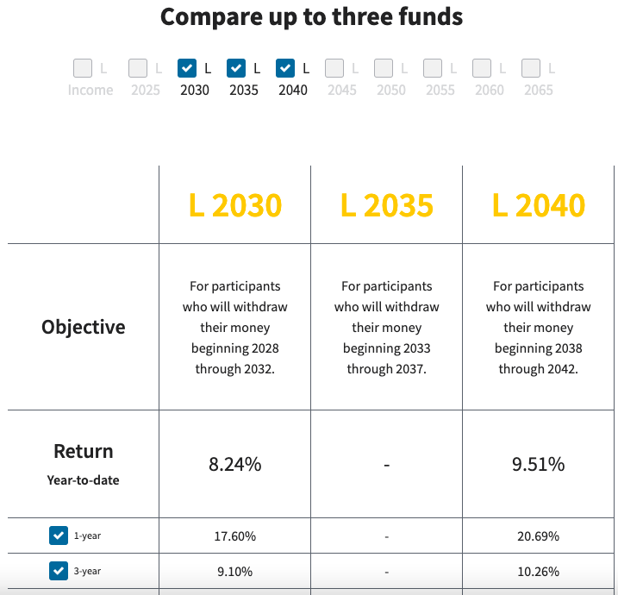618x595 pixels.
Task: Enable the L 2065 fund checkbox
Action: (531, 68)
